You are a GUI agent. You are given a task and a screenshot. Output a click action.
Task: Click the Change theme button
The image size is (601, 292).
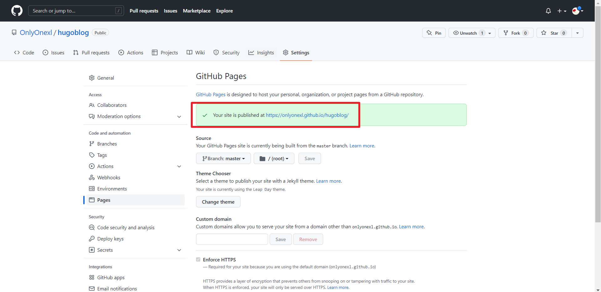coord(218,202)
